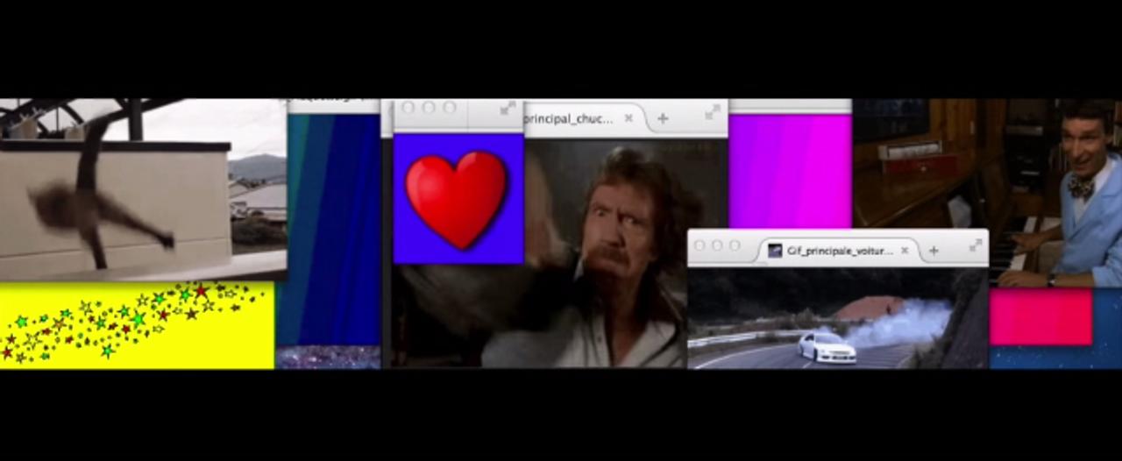Close the red heart window
1122x461 pixels.
[x=408, y=108]
